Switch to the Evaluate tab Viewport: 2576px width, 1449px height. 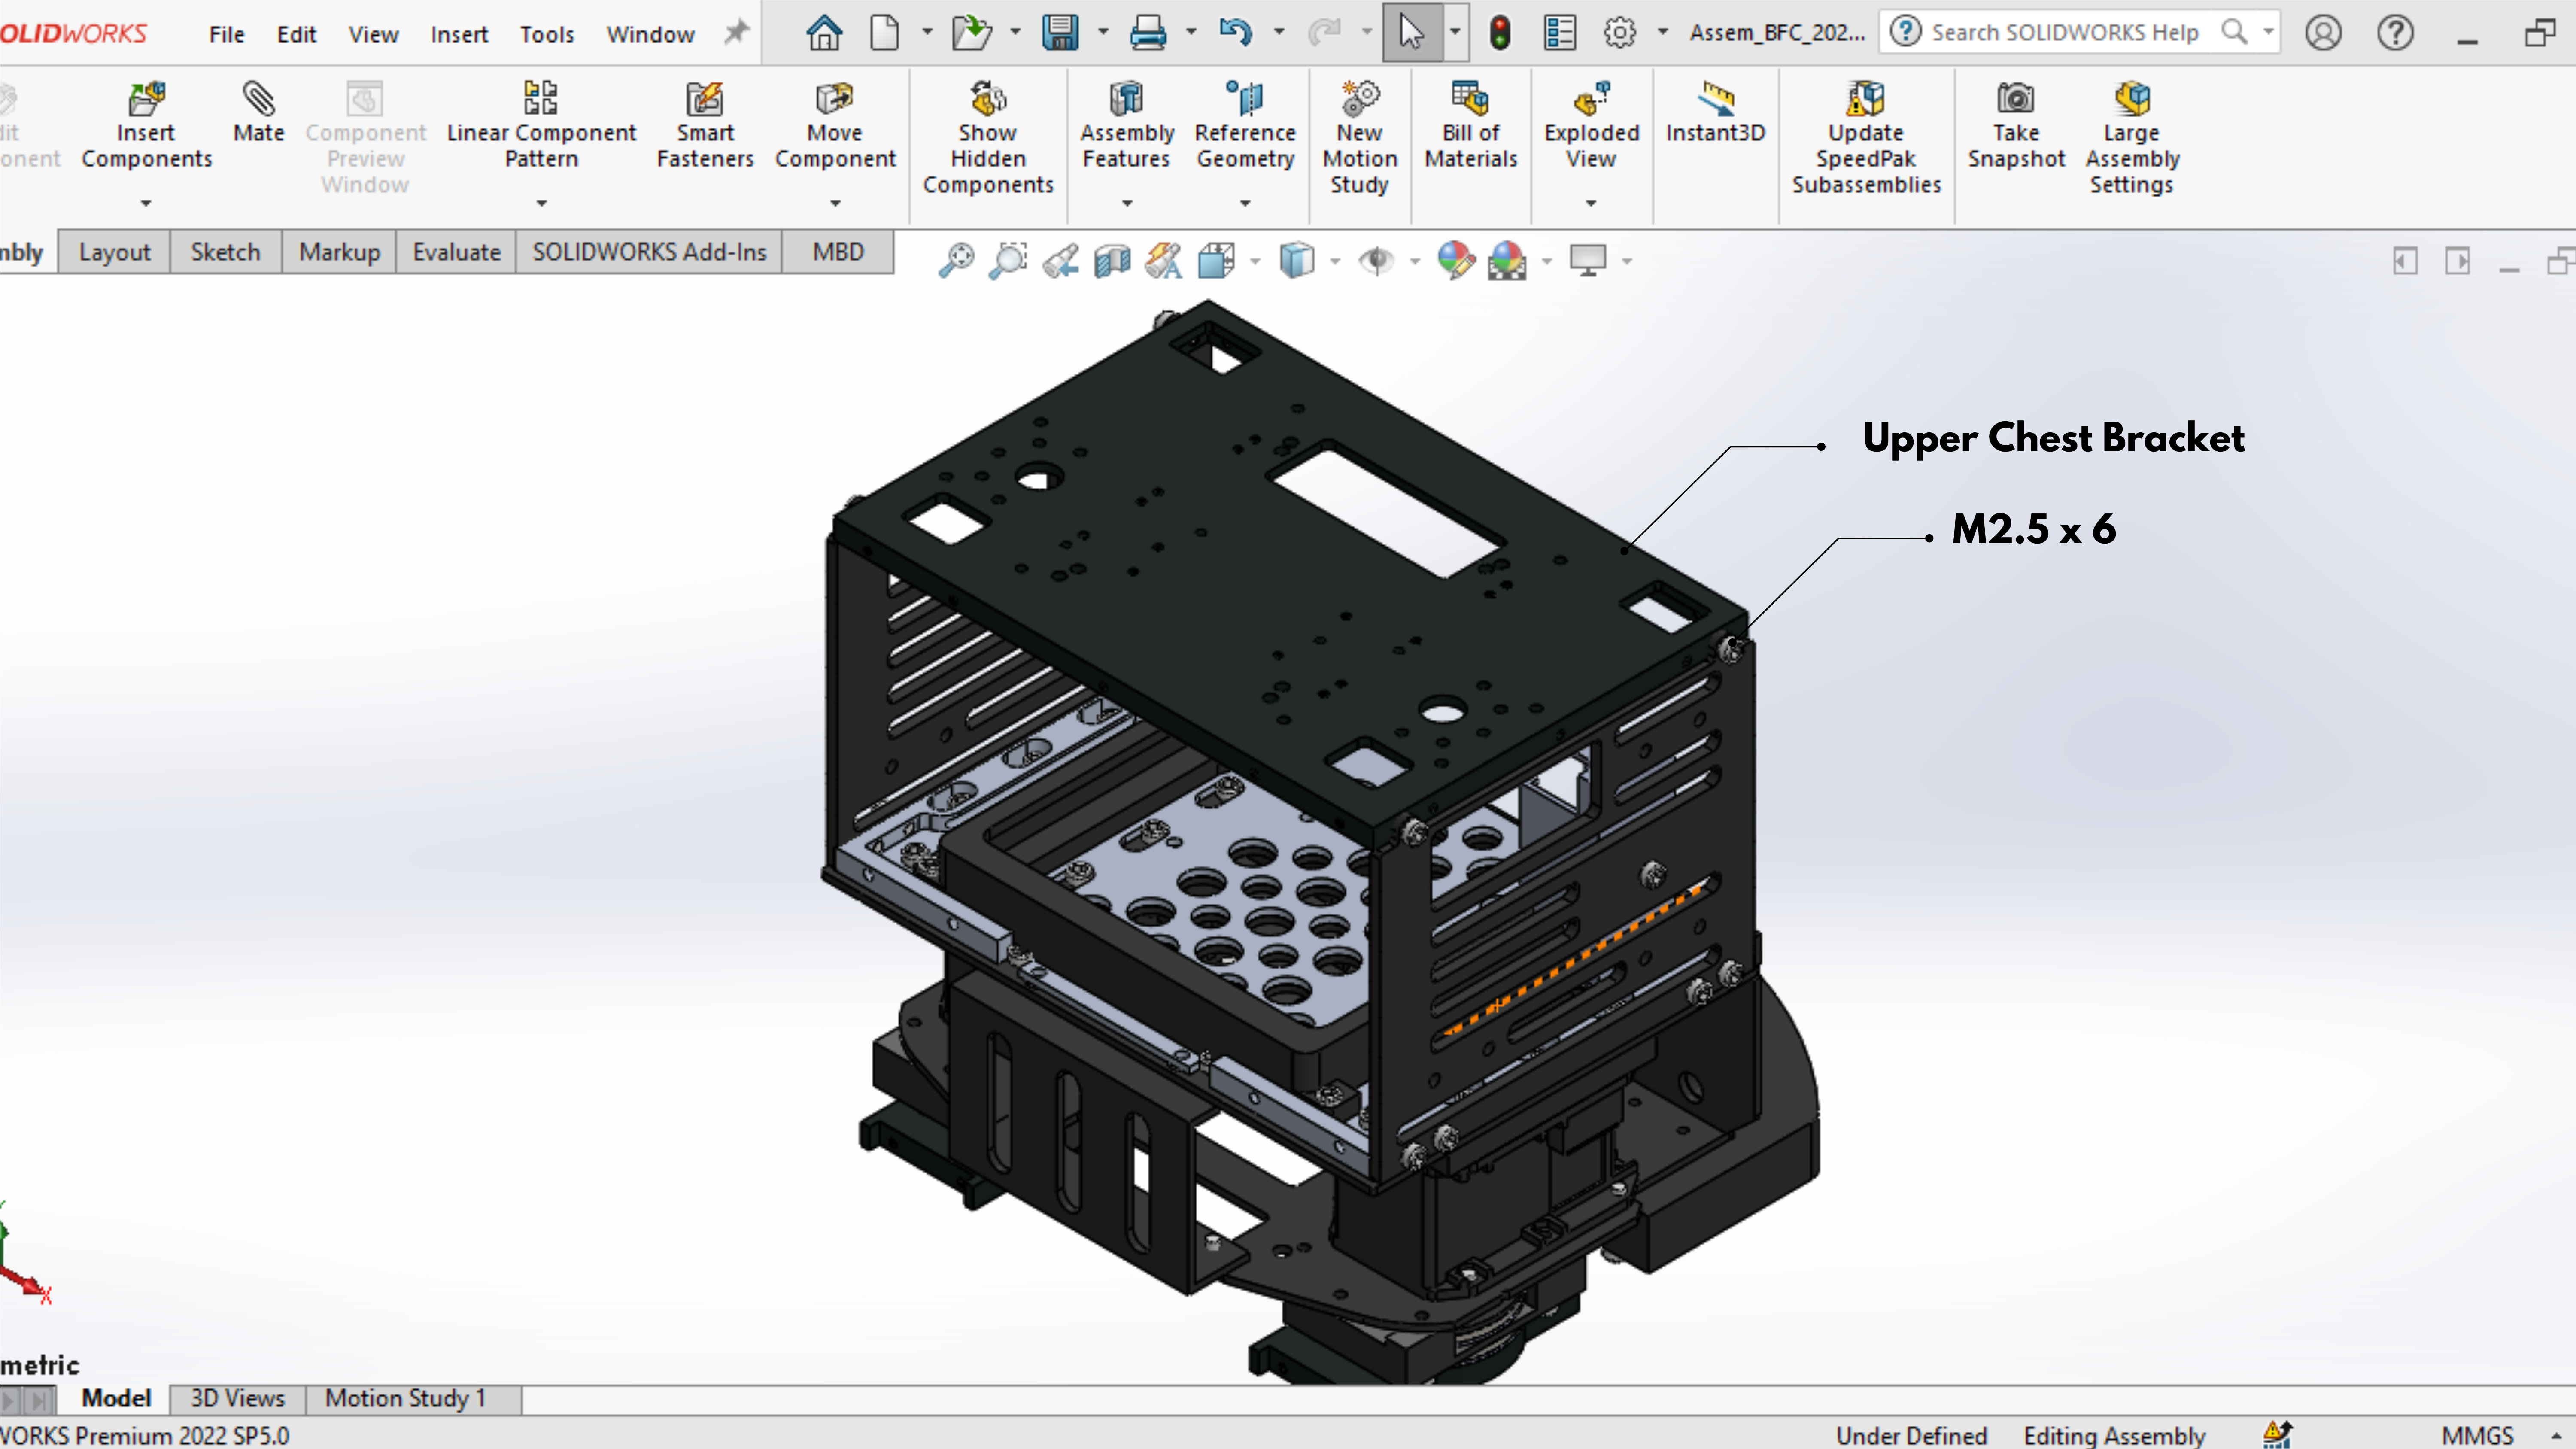click(x=456, y=252)
